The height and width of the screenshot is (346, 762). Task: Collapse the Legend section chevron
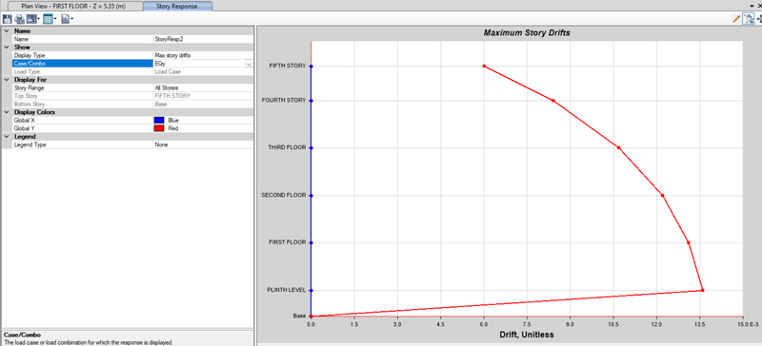point(7,136)
